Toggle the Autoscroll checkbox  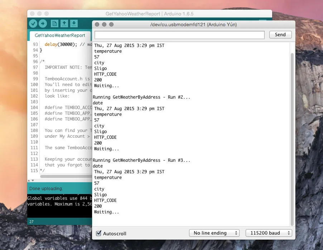tap(99, 234)
